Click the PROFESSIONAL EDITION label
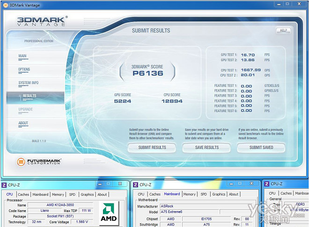This screenshot has width=309, height=227. pos(39,41)
